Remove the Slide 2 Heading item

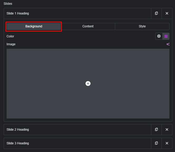click(x=167, y=129)
